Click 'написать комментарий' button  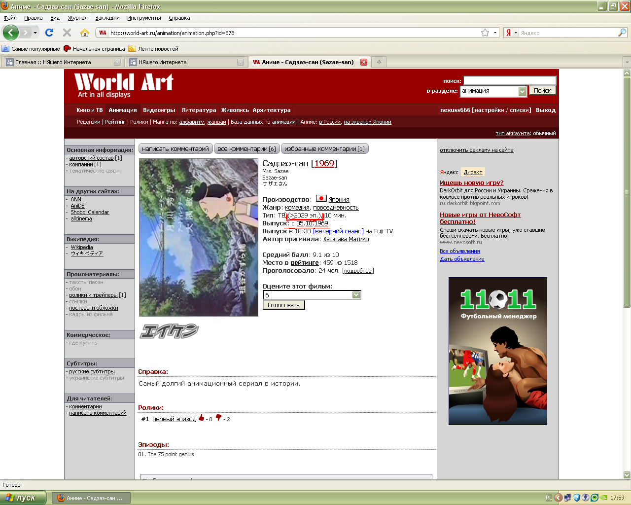click(175, 148)
